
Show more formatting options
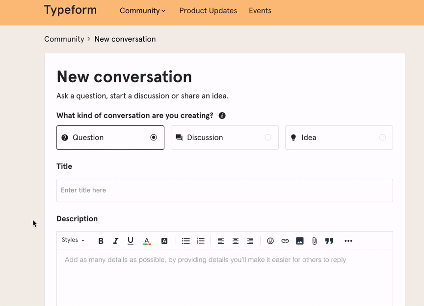pyautogui.click(x=348, y=241)
